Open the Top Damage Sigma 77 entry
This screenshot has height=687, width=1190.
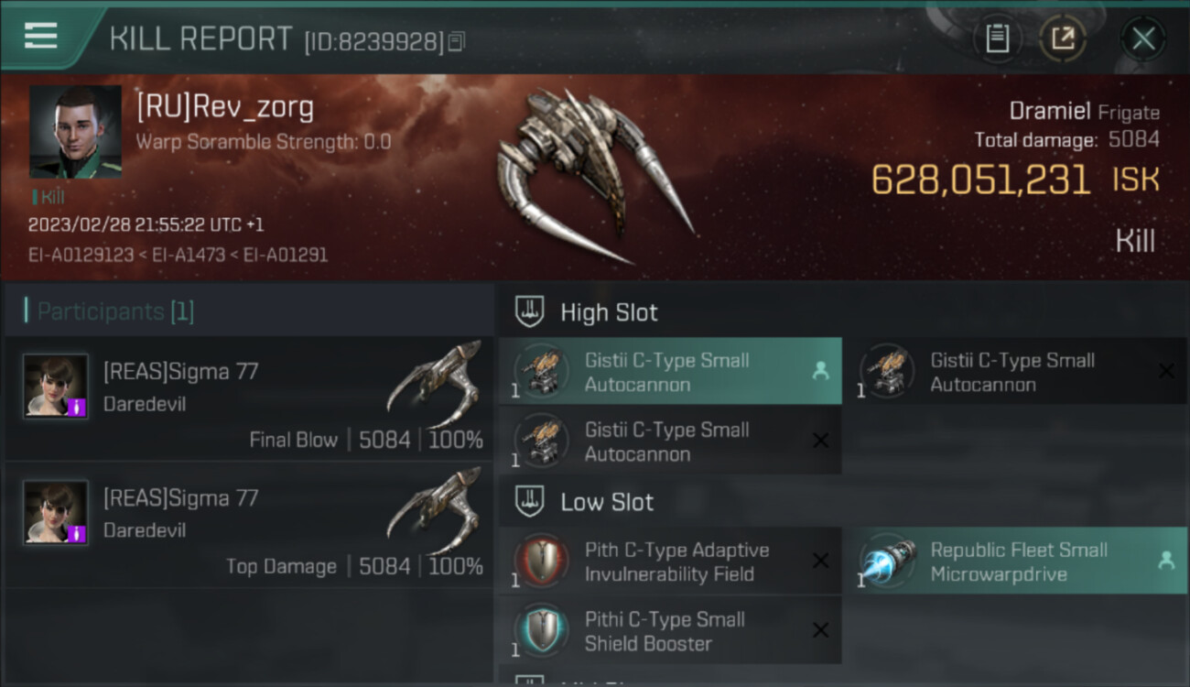click(249, 524)
